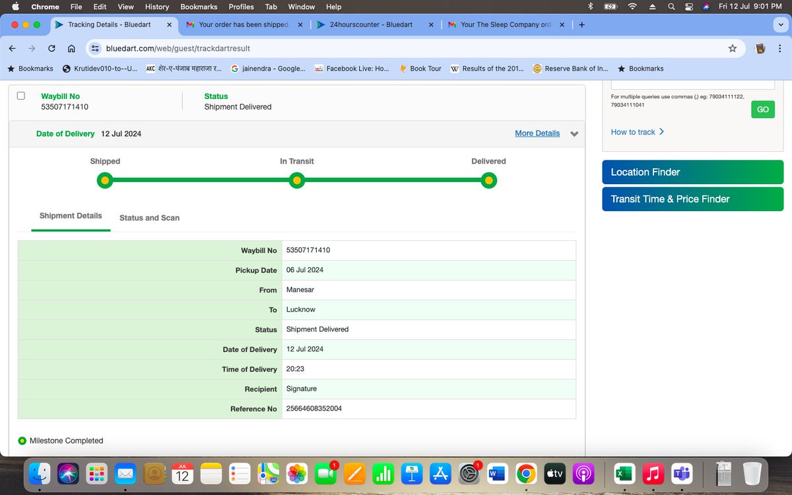Image resolution: width=792 pixels, height=495 pixels.
Task: Open Trash in the Dock
Action: tap(752, 473)
